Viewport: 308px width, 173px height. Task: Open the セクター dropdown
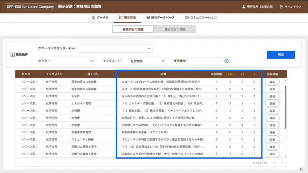pos(74,61)
